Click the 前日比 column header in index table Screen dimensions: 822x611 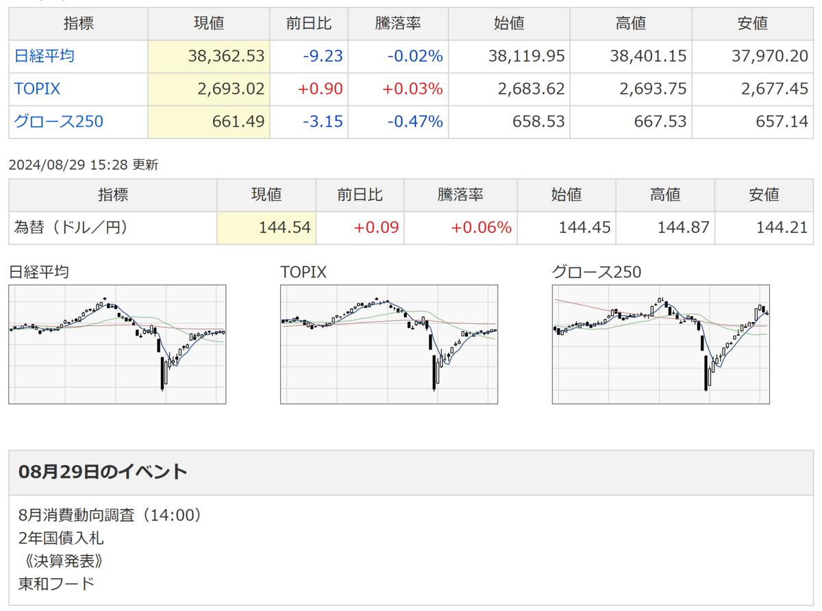tap(309, 23)
